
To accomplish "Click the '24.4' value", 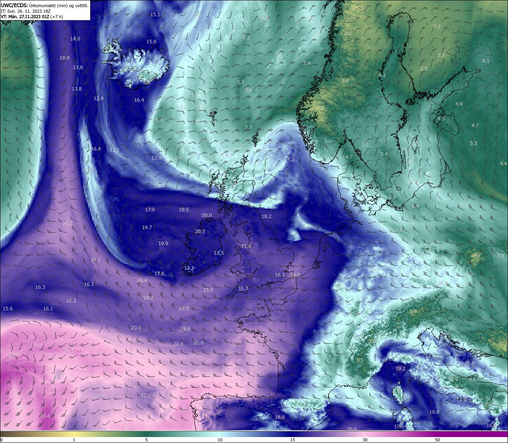I will (142, 281).
